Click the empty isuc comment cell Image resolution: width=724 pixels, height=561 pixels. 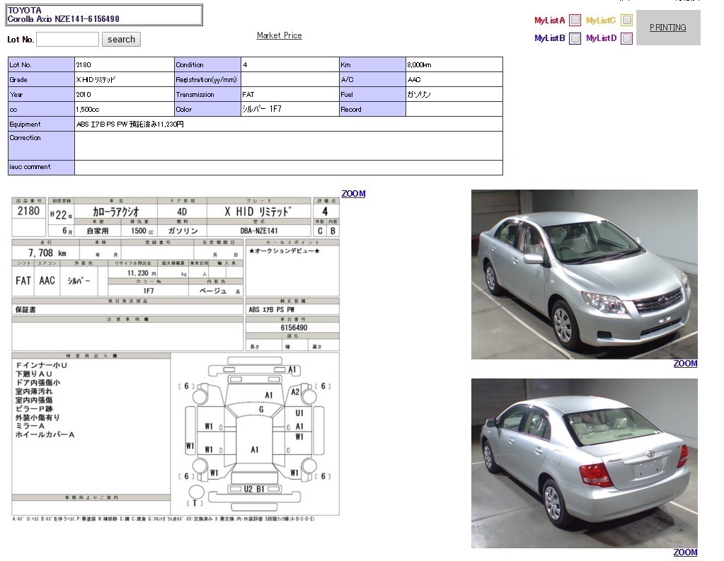click(288, 168)
